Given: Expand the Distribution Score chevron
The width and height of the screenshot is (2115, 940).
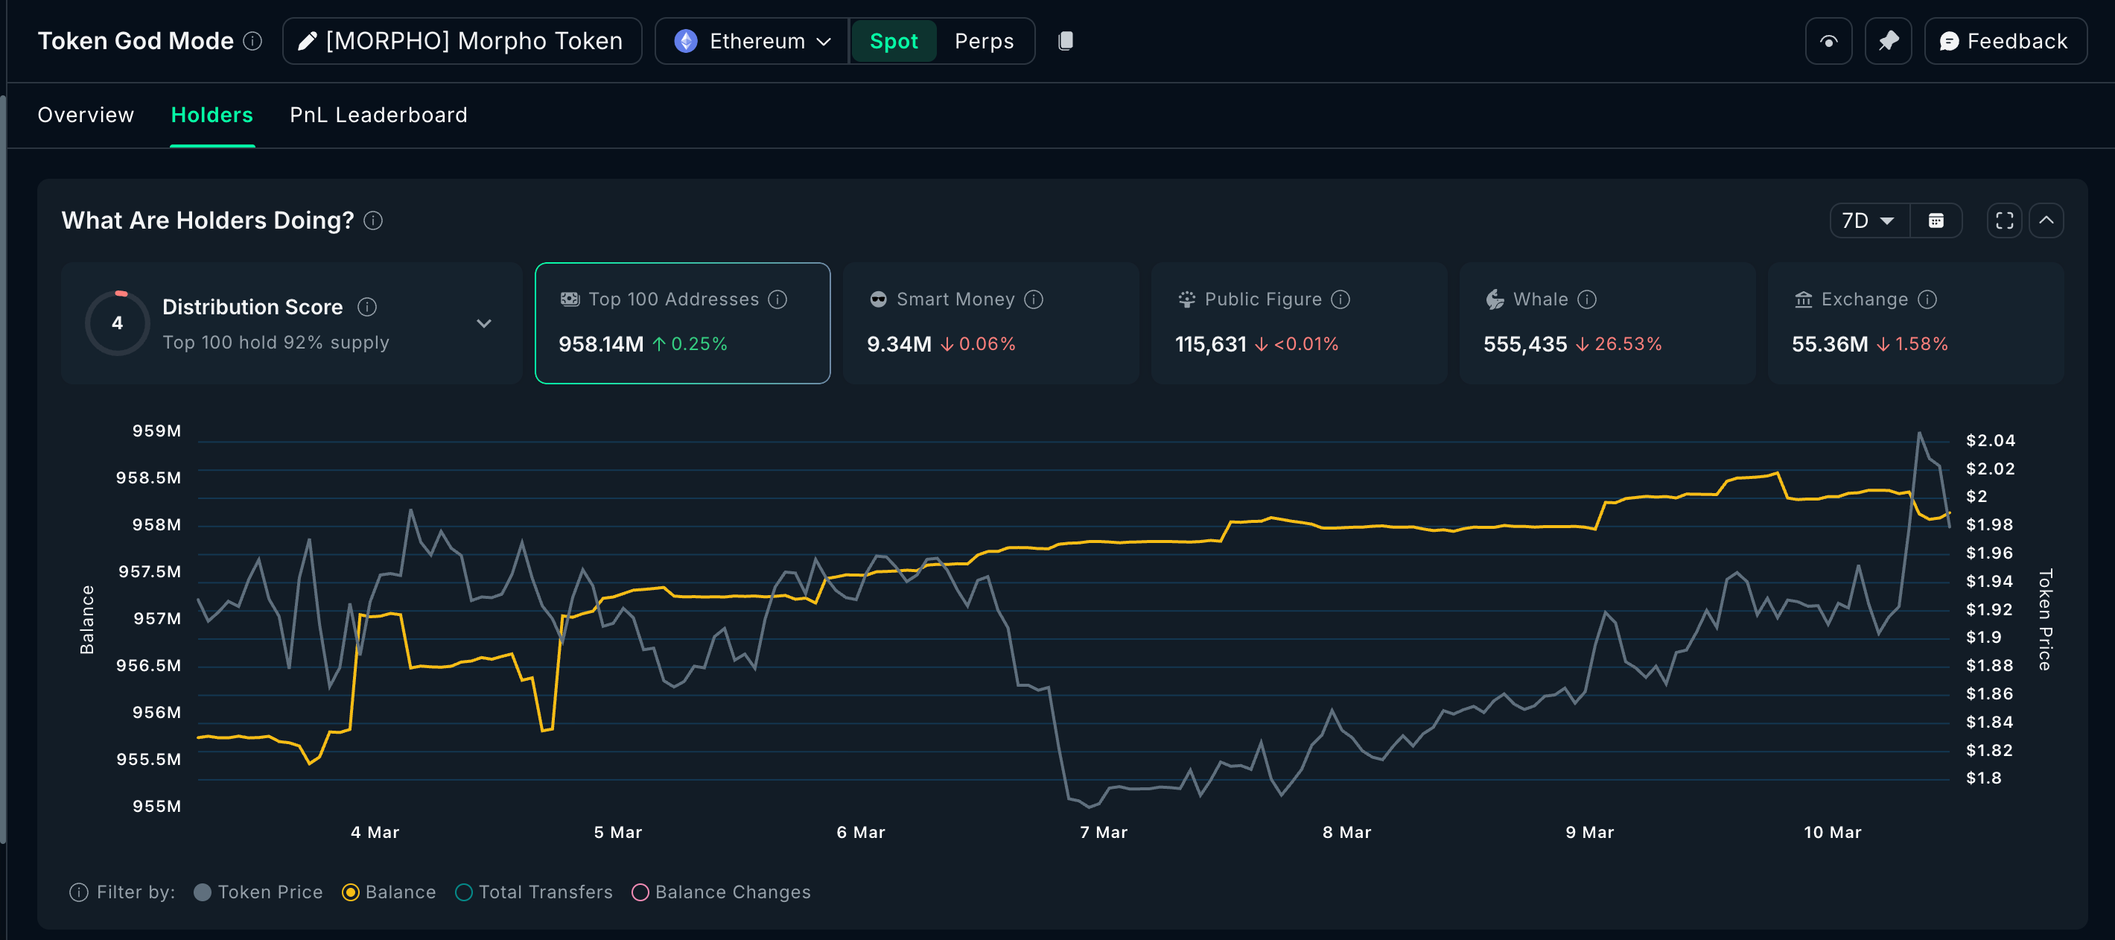Looking at the screenshot, I should tap(483, 323).
